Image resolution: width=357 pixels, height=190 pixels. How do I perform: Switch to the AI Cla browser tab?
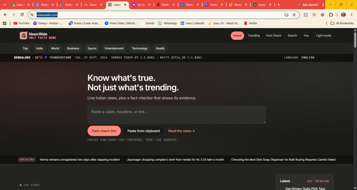coord(141,4)
